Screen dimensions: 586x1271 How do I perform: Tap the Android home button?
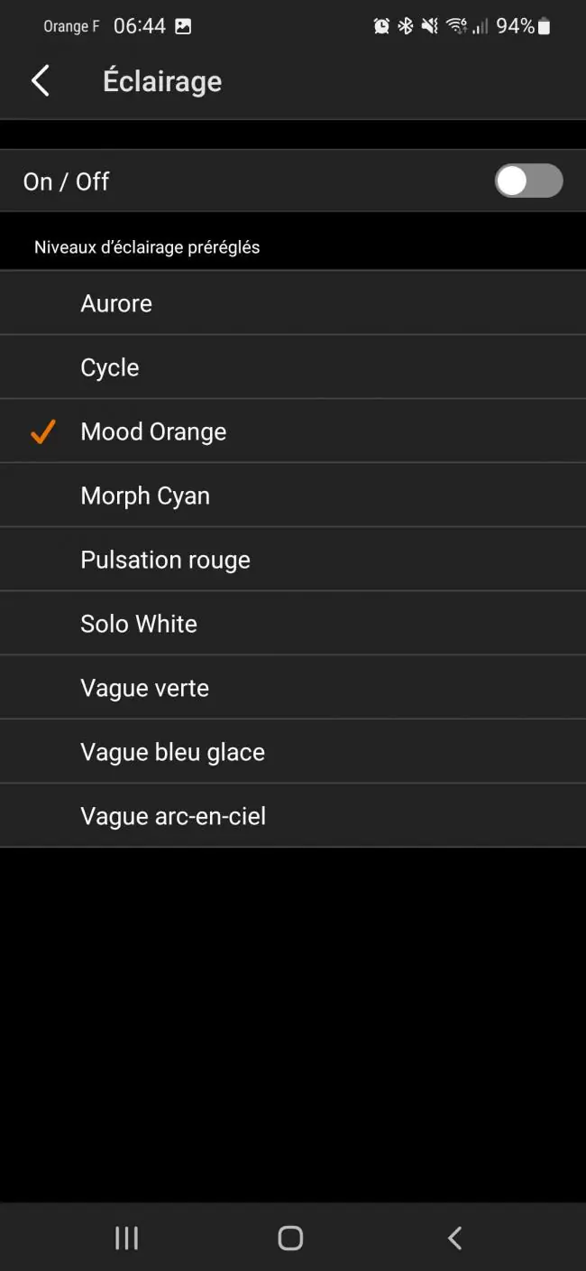290,1238
